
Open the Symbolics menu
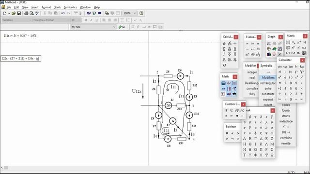click(70, 7)
